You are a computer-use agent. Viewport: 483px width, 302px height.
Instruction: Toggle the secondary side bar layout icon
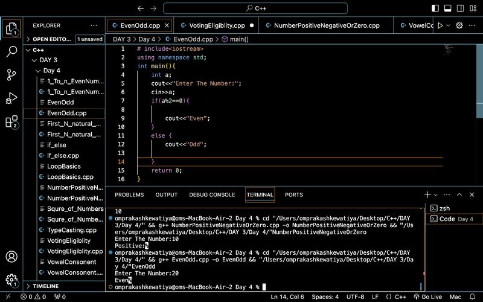click(460, 8)
